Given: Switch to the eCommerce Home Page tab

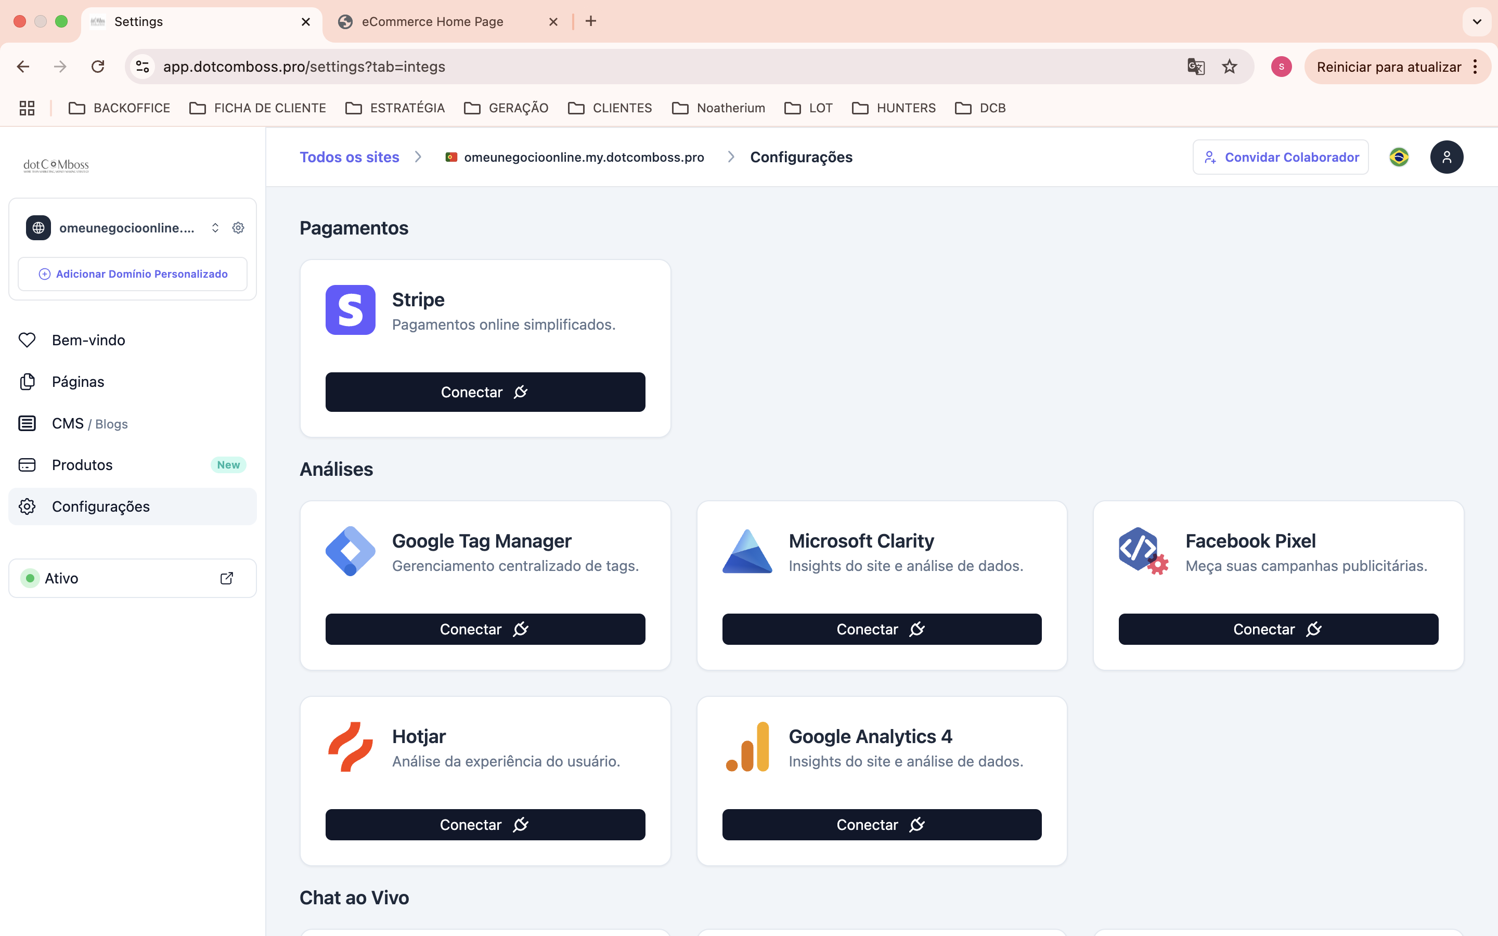Looking at the screenshot, I should point(449,22).
